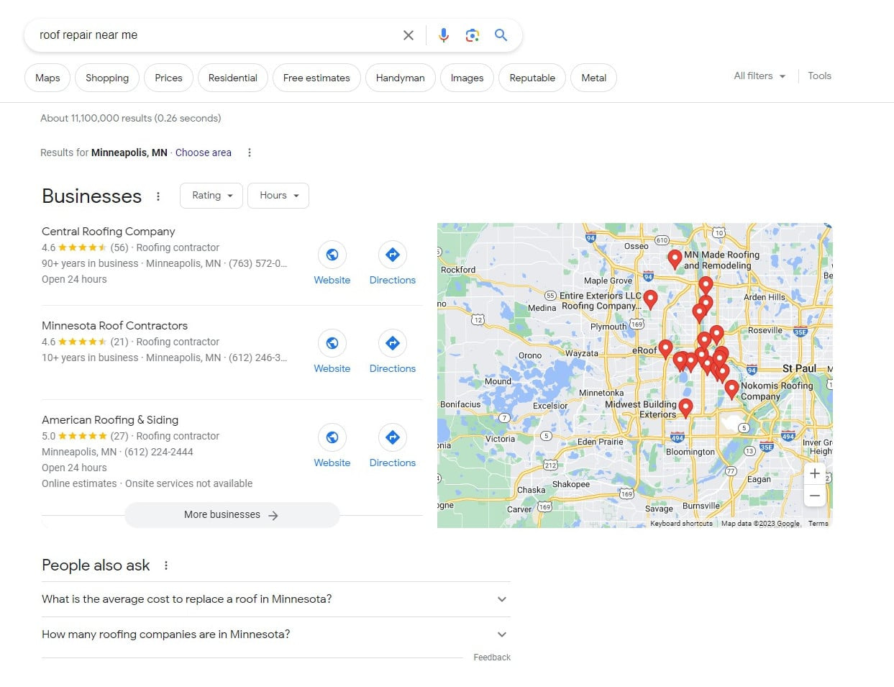894x687 pixels.
Task: Click the blue magnifying glass search icon
Action: point(501,35)
